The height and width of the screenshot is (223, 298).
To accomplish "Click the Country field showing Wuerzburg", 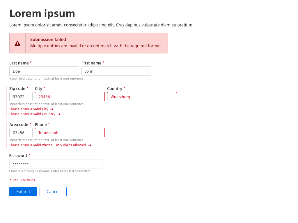I will coord(142,97).
